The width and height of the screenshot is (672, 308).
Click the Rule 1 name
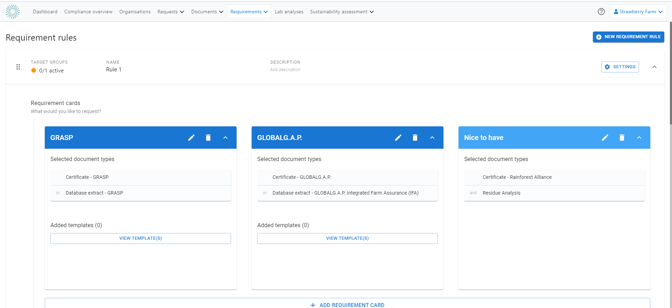click(x=114, y=69)
